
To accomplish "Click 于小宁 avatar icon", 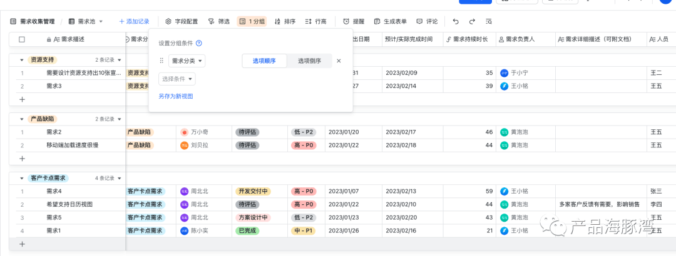I will point(504,72).
